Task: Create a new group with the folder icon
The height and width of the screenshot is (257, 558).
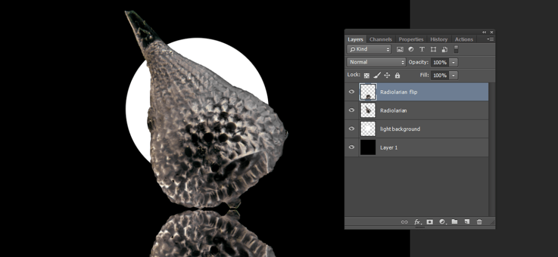Action: [x=454, y=222]
